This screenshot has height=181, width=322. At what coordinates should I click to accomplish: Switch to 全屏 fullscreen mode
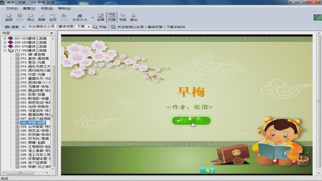coord(101,17)
